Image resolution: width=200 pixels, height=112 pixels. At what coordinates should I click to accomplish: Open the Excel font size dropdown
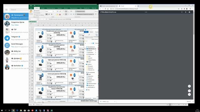click(x=54, y=12)
